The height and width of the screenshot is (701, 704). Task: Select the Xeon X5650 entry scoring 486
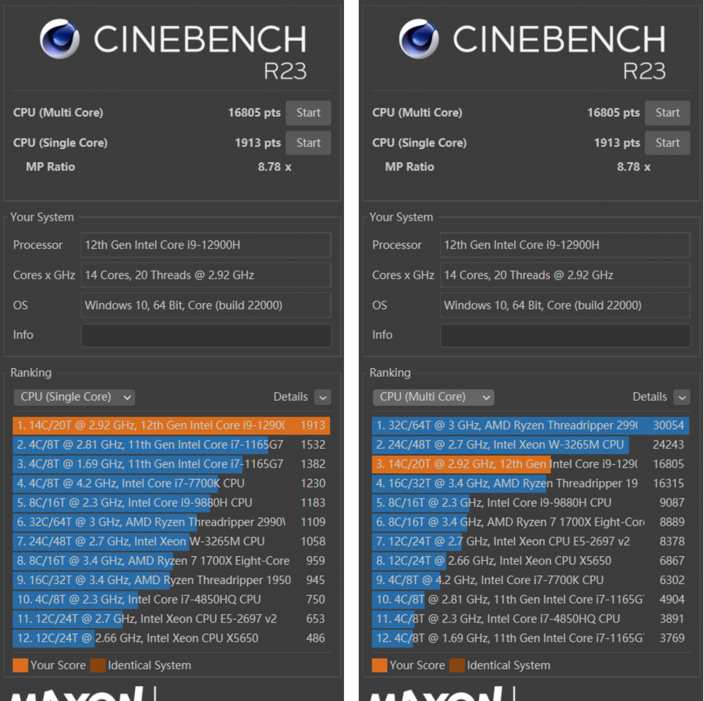click(171, 639)
